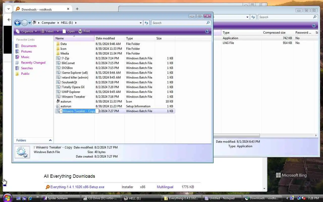Viewport: 323px width, 202px height.
Task: Switch to Untitled - Notepad in the taskbar
Action: (222, 198)
